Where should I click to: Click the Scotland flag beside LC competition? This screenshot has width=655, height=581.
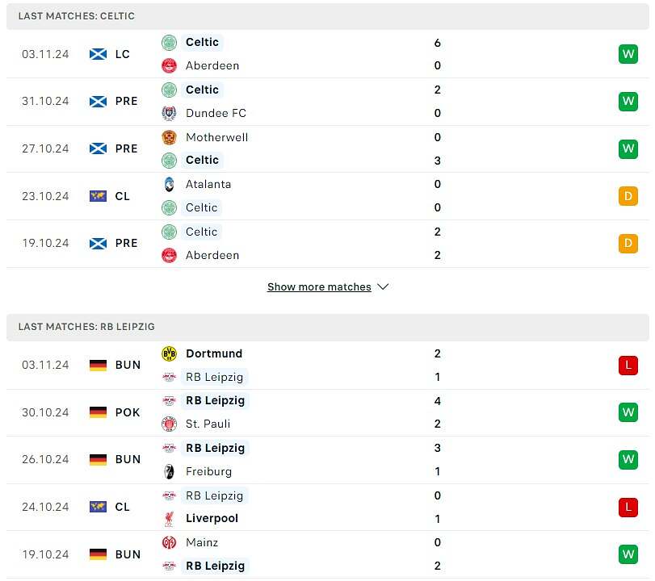coord(98,54)
